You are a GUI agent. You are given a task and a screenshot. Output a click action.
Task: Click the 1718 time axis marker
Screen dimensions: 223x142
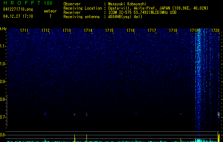pyautogui.click(x=173, y=31)
